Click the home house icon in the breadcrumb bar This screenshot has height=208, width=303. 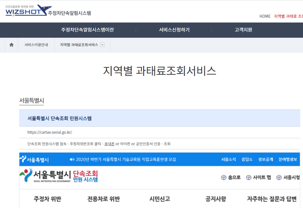(x=11, y=45)
